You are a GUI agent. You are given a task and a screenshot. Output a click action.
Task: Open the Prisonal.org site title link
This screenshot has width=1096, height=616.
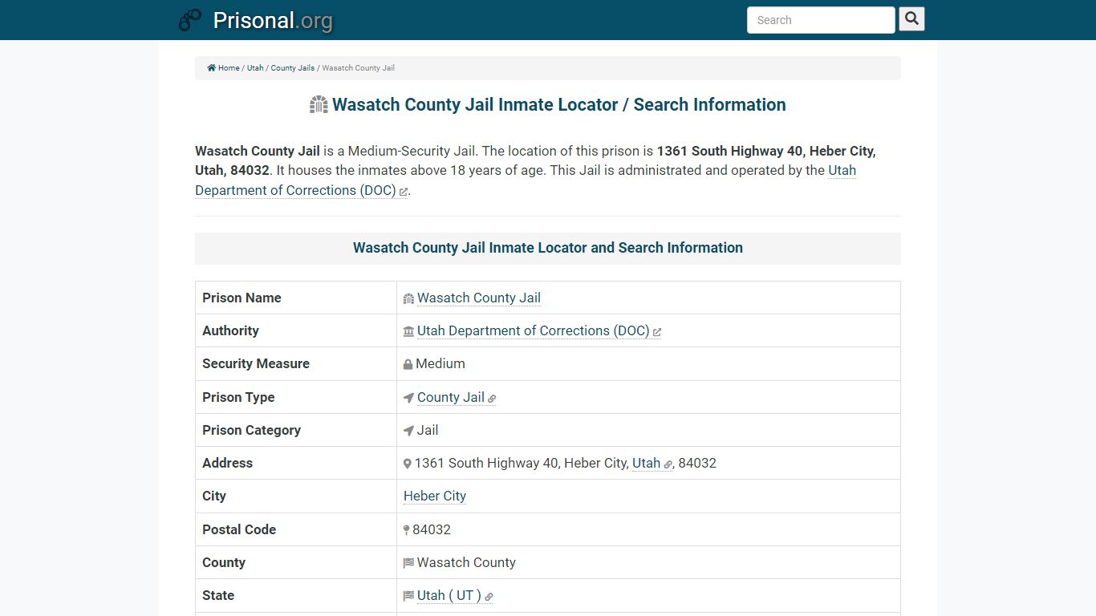273,20
